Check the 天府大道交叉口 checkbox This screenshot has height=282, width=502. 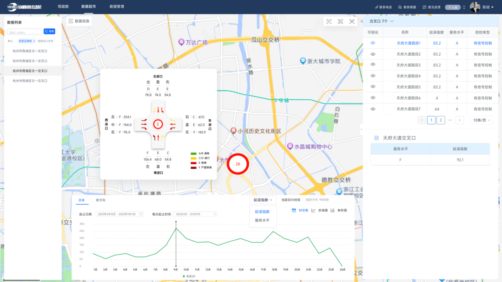[x=376, y=138]
